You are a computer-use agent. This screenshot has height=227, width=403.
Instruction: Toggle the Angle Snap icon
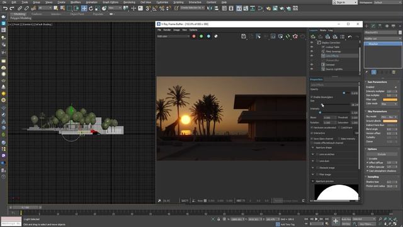(155, 8)
